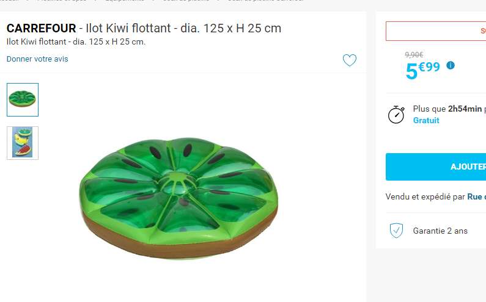The image size is (486, 302).
Task: Click the stopwatch delivery countdown icon
Action: [x=396, y=115]
